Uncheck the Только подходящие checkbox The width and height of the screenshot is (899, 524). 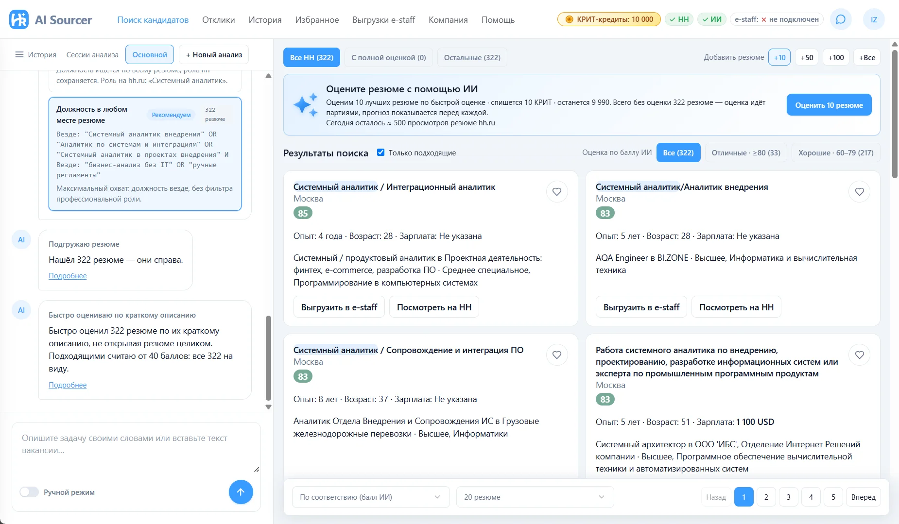(x=381, y=152)
